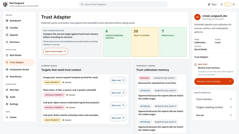Click the moon dark-mode icon
Viewport: 239px width, 134px height.
(222, 4)
